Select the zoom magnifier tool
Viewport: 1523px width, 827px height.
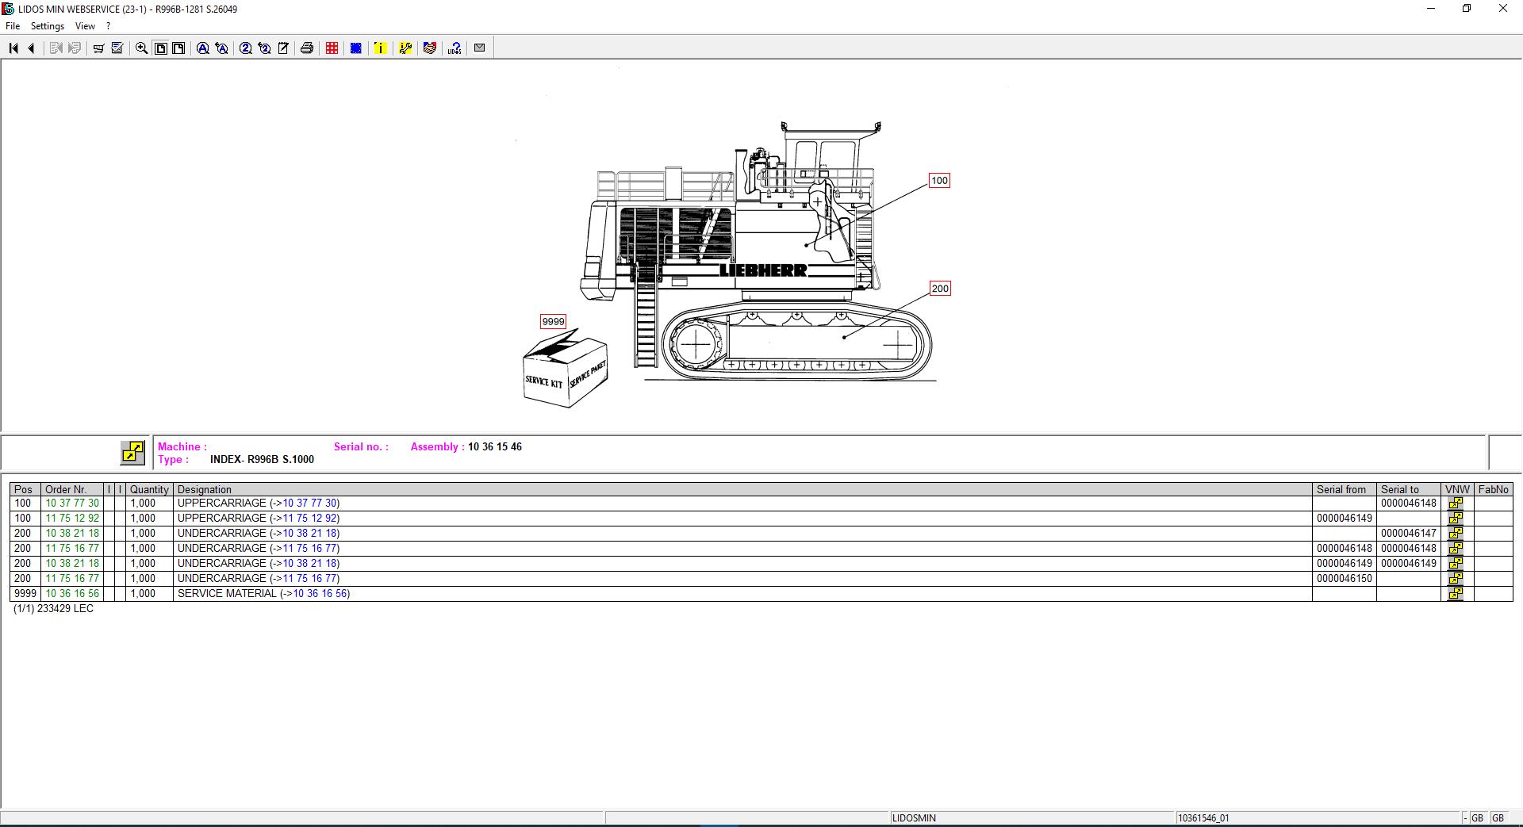[140, 48]
